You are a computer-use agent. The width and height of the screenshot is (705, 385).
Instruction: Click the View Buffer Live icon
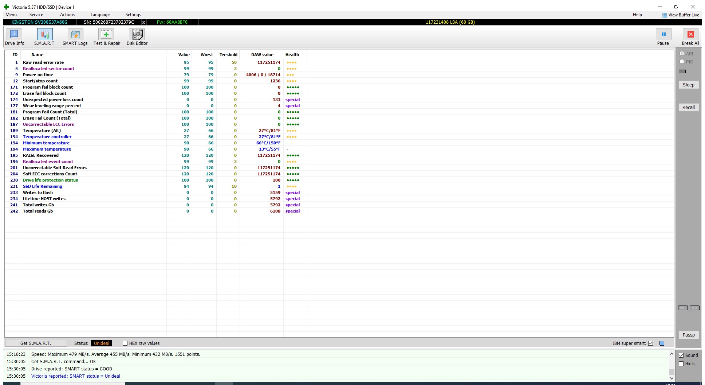pos(665,15)
